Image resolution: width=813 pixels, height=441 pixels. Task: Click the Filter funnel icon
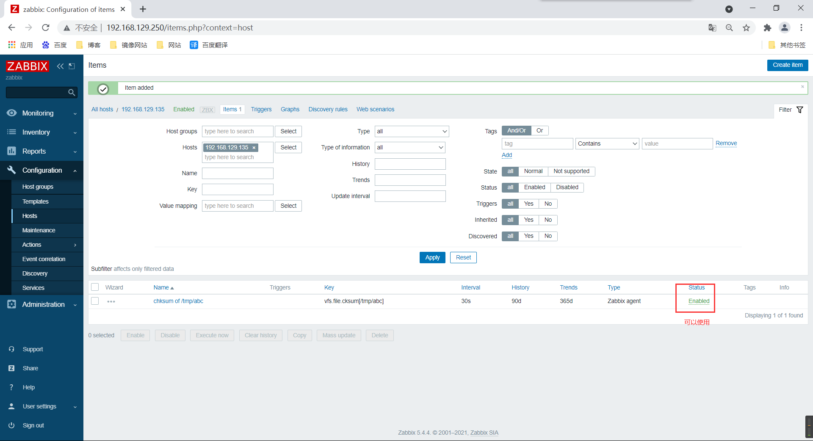pos(799,110)
